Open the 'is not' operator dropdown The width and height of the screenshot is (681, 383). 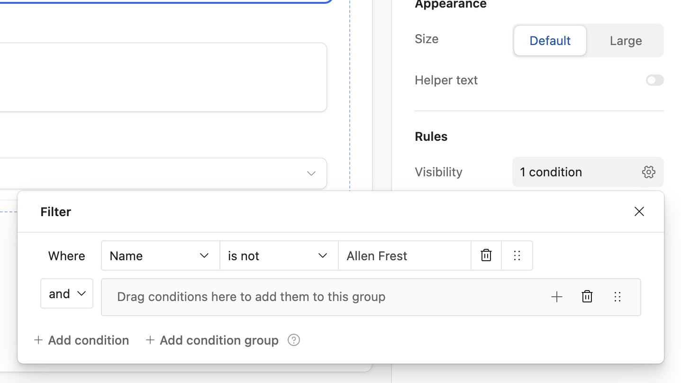(279, 256)
